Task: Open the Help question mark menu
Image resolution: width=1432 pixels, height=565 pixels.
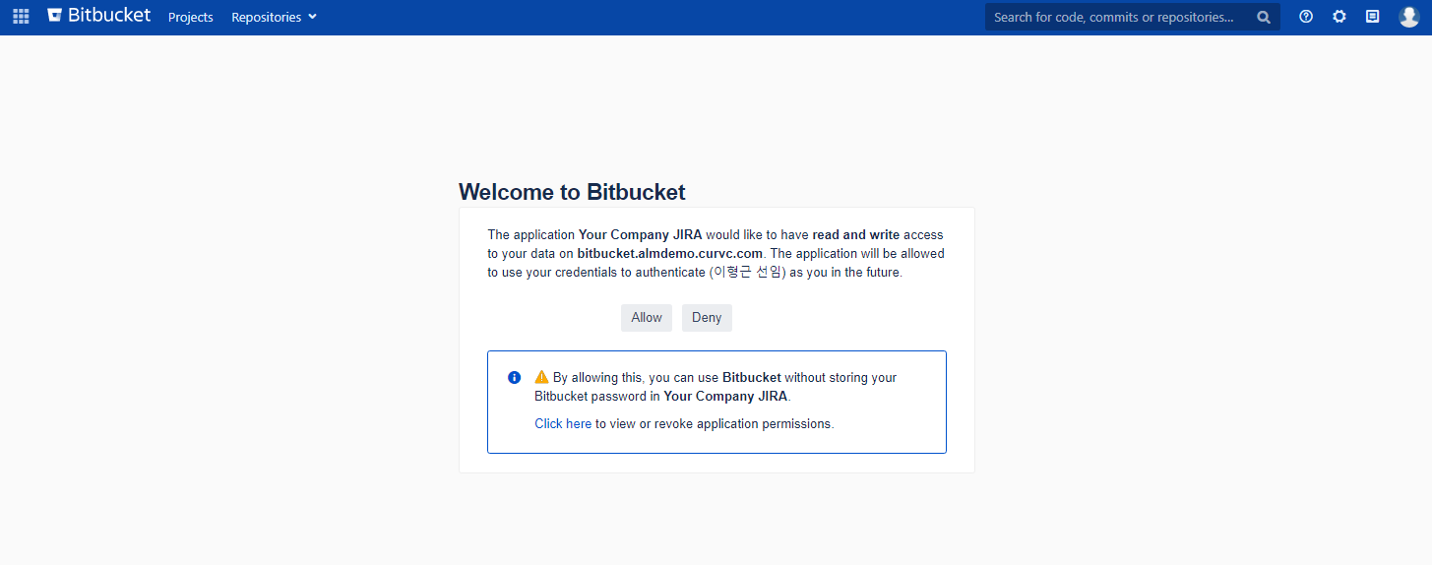Action: coord(1306,17)
